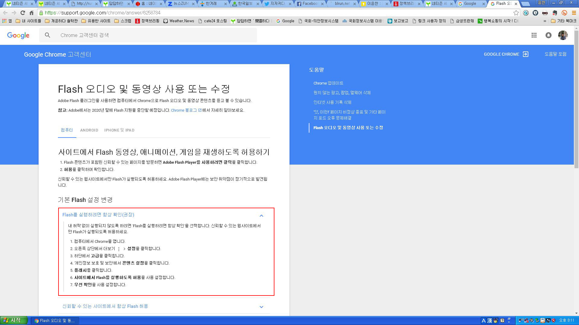Open the 스크랩 bookmark folder

123,21
